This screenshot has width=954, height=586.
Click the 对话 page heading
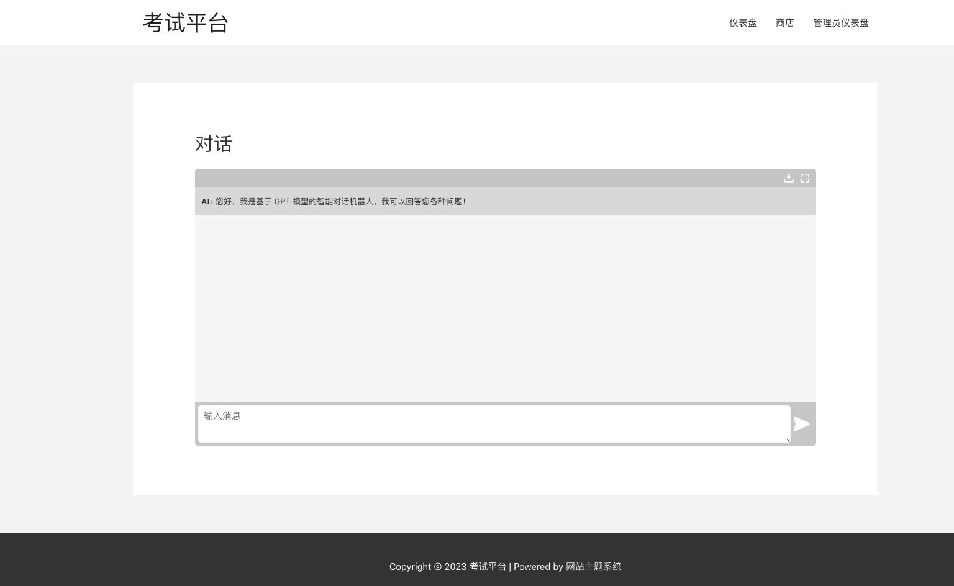click(214, 144)
